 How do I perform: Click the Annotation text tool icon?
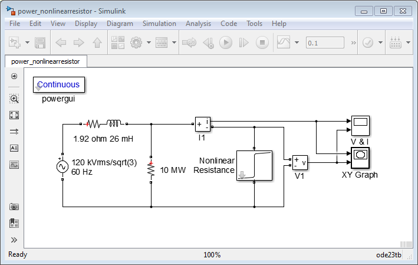point(15,148)
